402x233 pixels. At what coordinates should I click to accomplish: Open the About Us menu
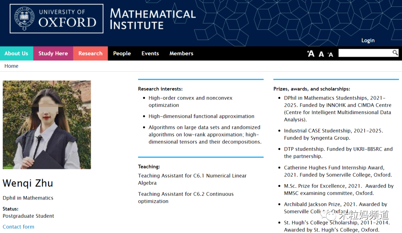[16, 53]
